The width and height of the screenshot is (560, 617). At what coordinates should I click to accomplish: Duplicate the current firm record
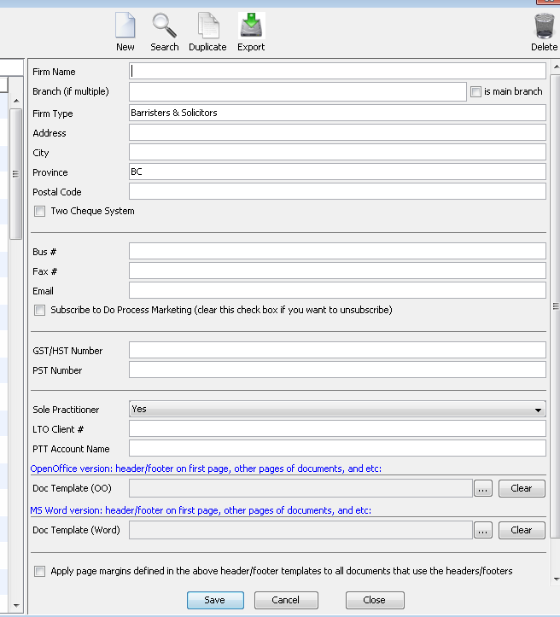click(x=207, y=32)
